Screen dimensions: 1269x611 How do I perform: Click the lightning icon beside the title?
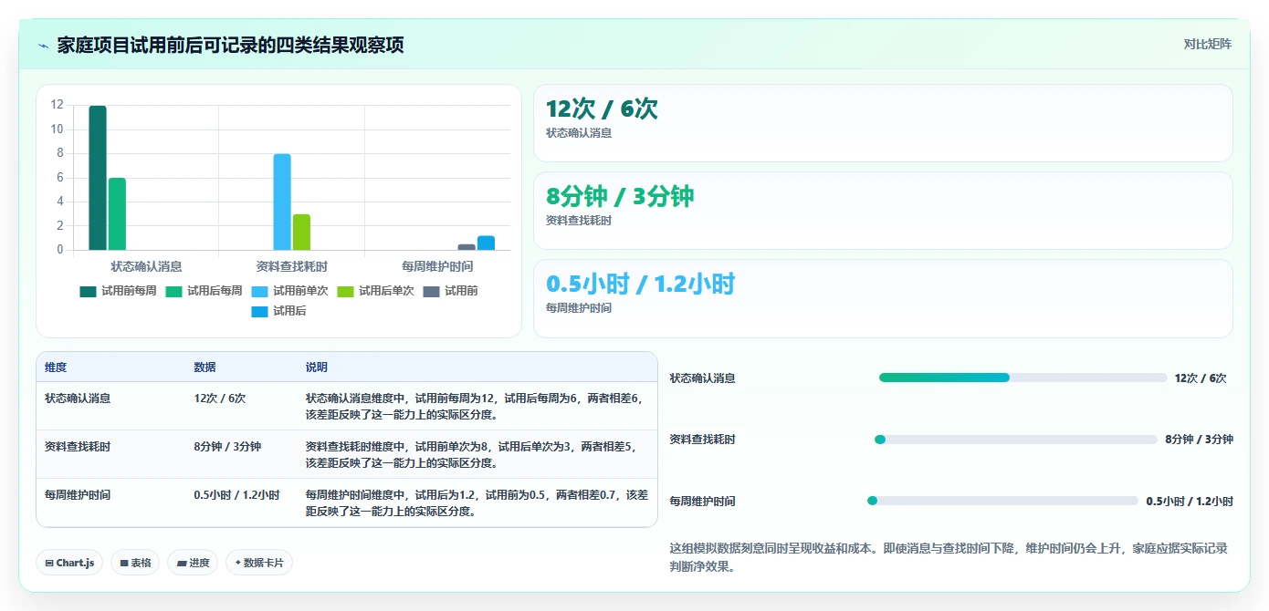pyautogui.click(x=44, y=46)
